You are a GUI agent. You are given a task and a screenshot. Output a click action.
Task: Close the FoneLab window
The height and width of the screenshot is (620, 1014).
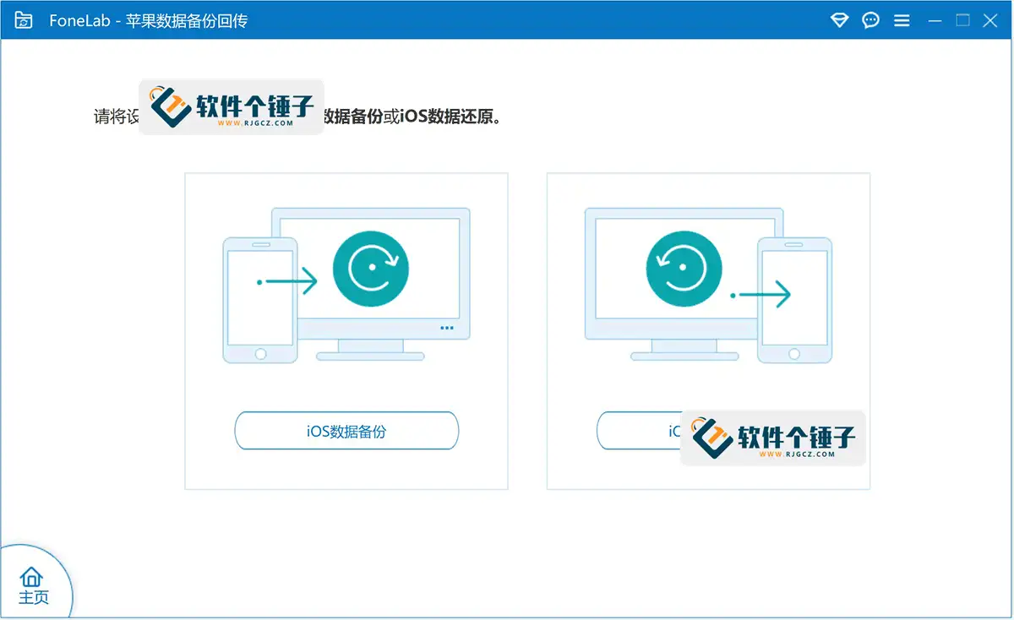pyautogui.click(x=990, y=20)
